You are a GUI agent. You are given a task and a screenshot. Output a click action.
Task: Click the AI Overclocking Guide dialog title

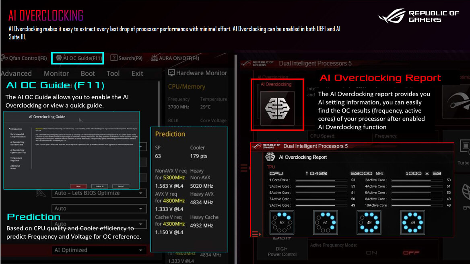click(x=47, y=117)
